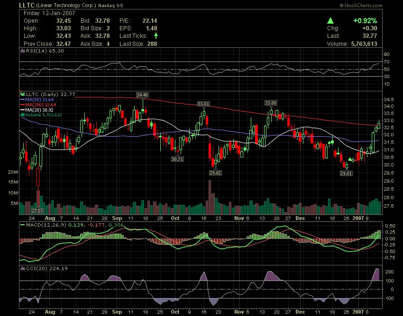Click the 27.53 low price marker

click(37, 211)
